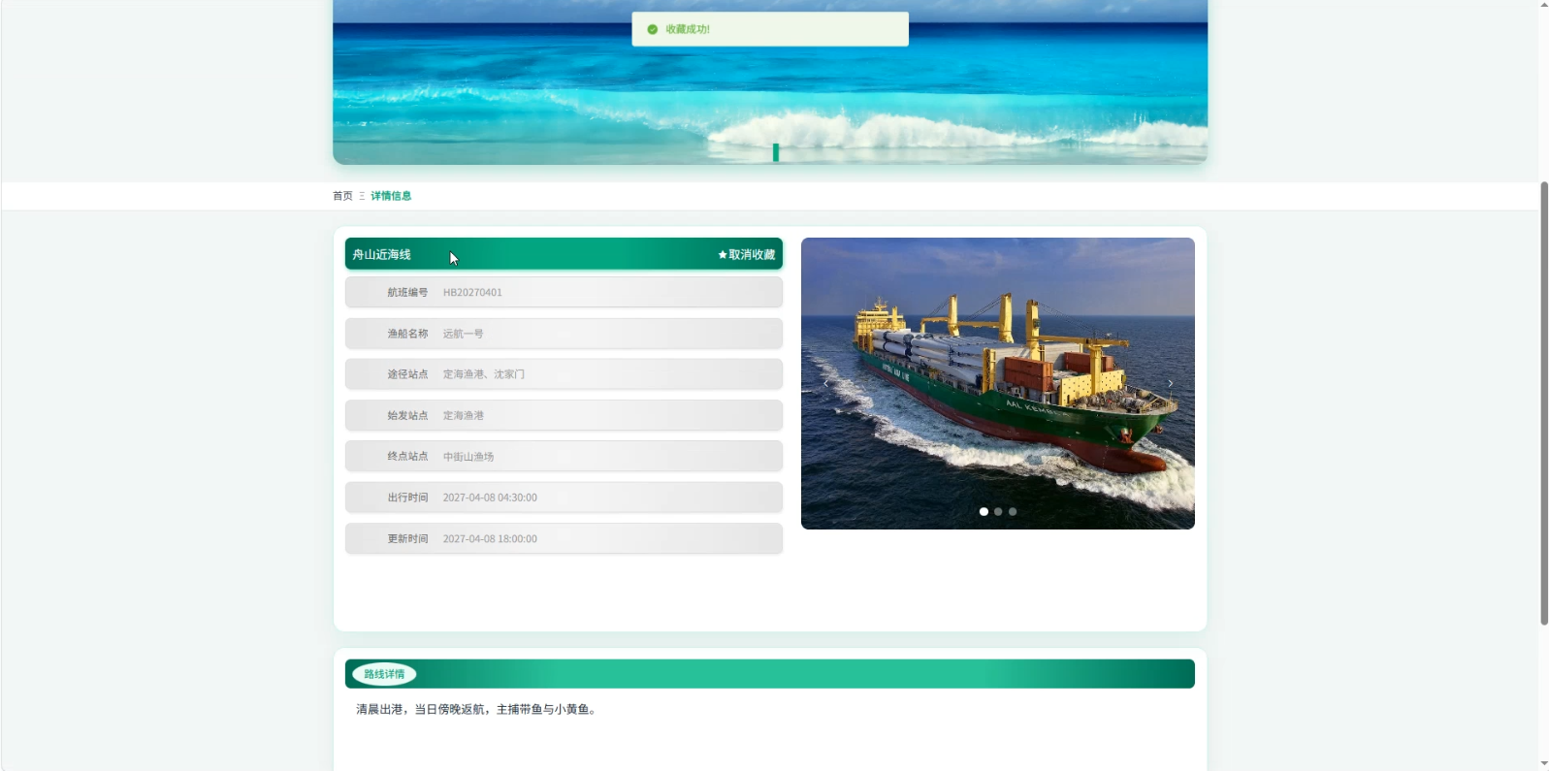Screen dimensions: 1549x771
Task: Select the first carousel indicator dot
Action: pyautogui.click(x=984, y=511)
